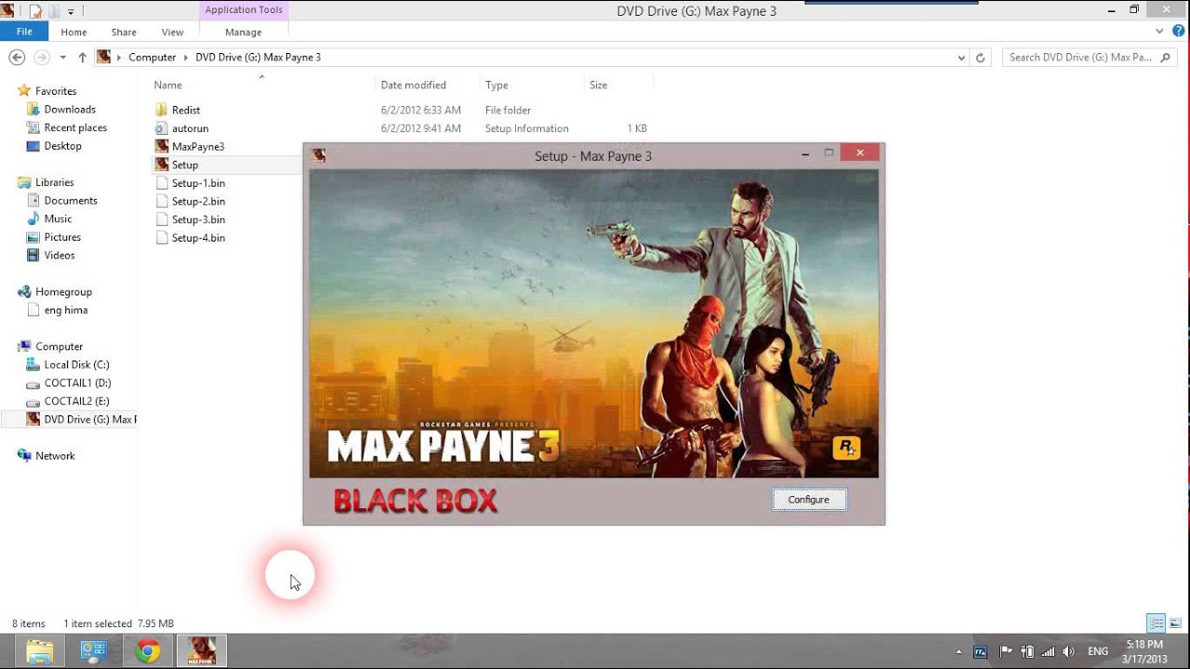Open the Videos library

[59, 255]
